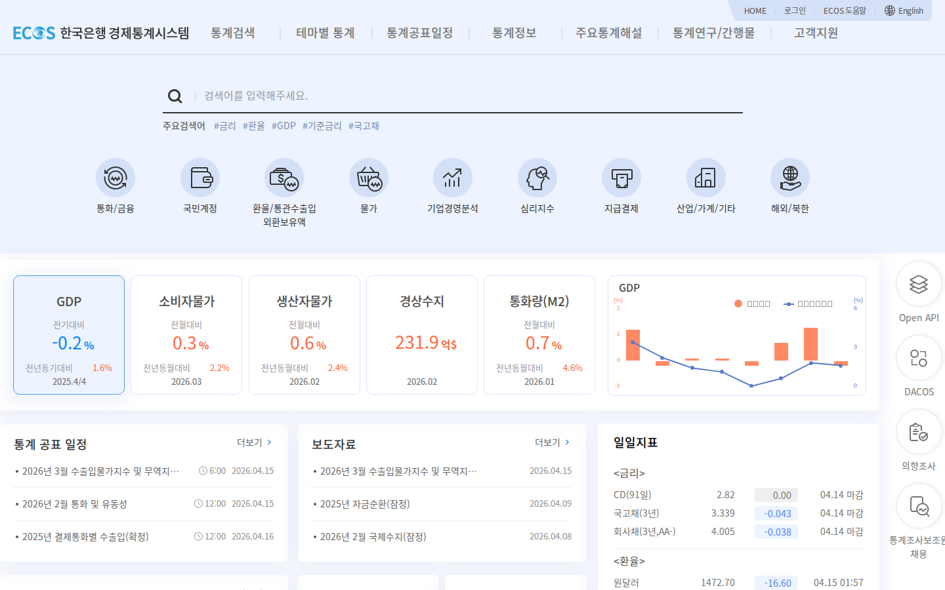945x590 pixels.
Task: Click the #기준금리 keyword link
Action: point(322,126)
